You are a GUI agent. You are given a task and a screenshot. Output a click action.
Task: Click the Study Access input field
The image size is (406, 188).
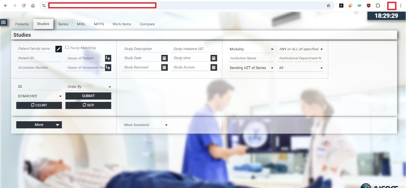191,67
